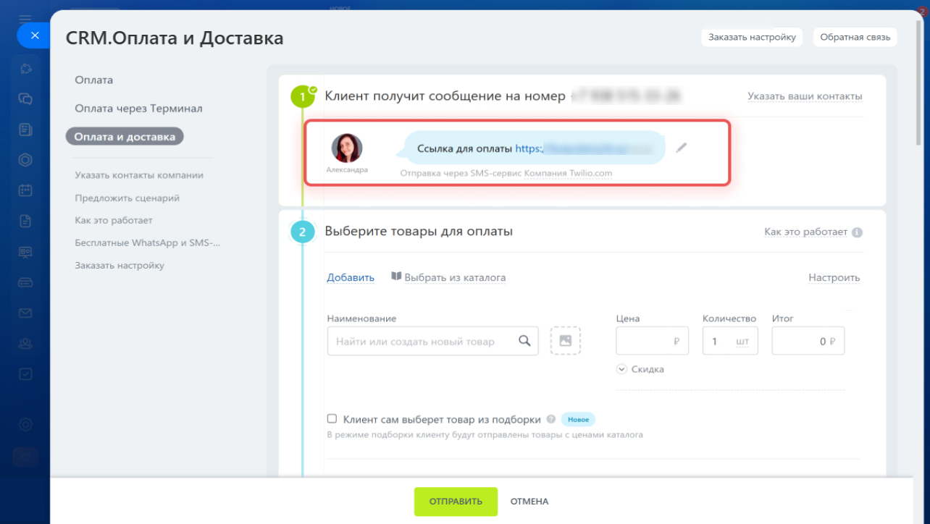
Task: Close the slider panel with X button
Action: click(35, 35)
